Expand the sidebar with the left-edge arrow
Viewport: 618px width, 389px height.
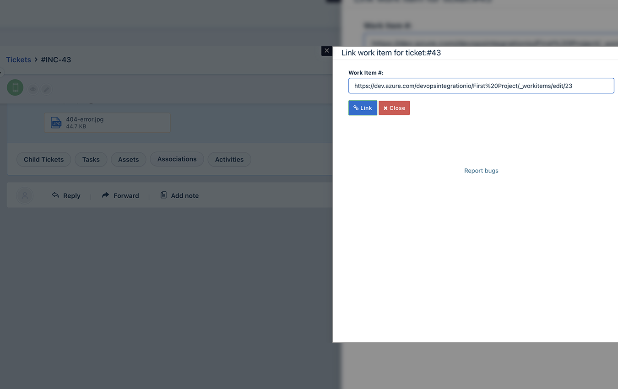tap(1, 72)
